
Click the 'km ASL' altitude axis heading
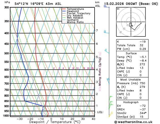97,4
